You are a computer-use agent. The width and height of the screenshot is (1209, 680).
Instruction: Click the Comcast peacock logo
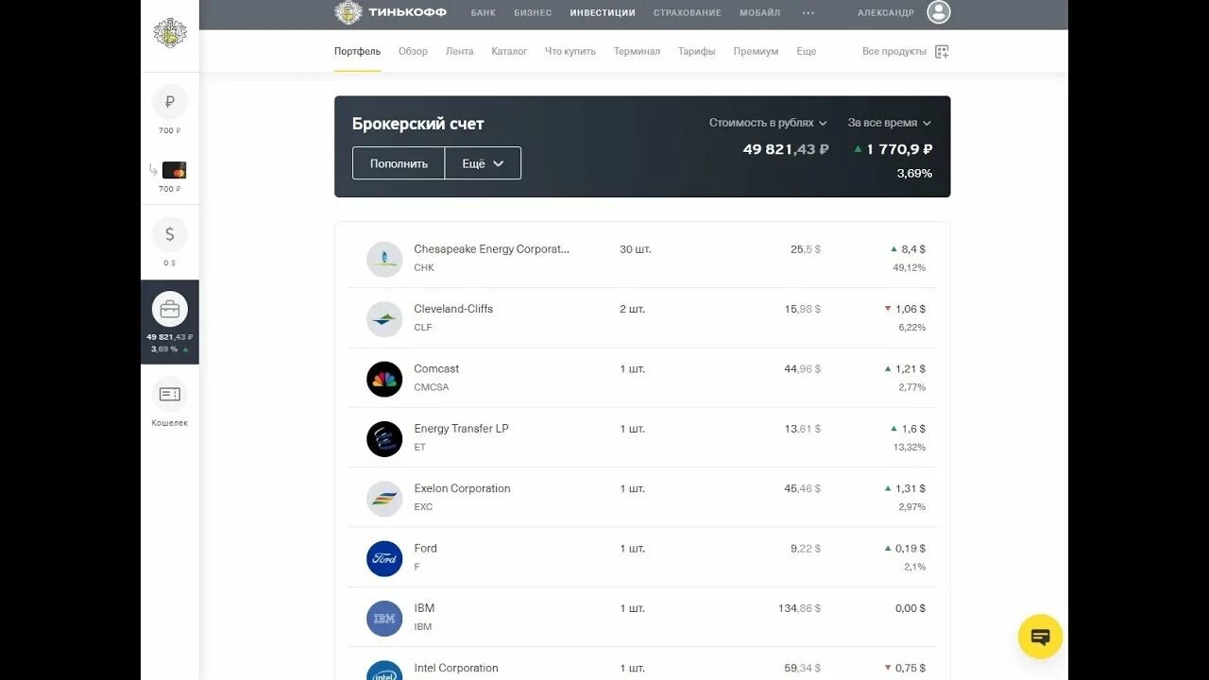(384, 379)
